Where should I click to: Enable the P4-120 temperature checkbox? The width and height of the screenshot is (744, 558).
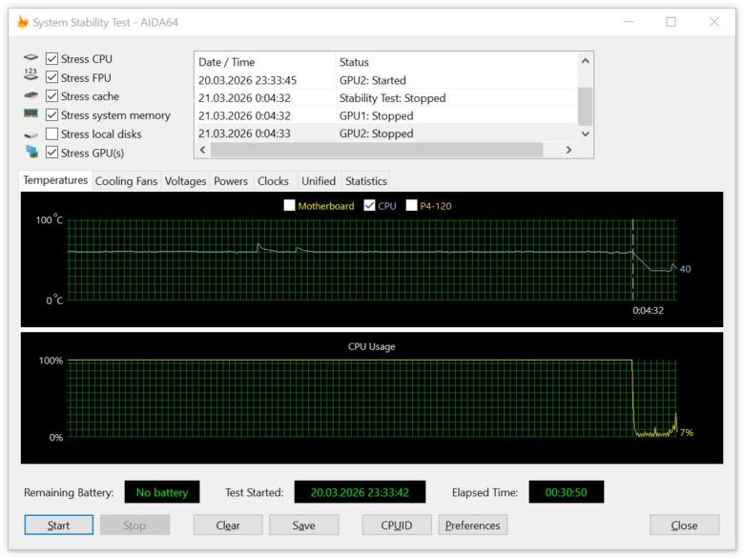tap(411, 205)
